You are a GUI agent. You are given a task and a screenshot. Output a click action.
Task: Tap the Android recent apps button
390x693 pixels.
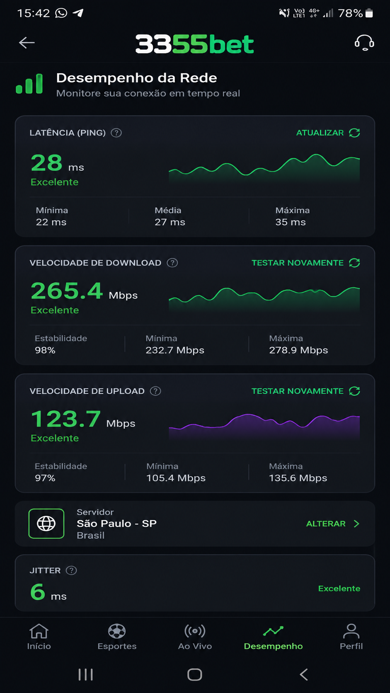pos(86,674)
